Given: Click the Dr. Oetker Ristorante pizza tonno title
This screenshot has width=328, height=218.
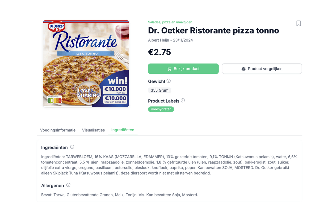Looking at the screenshot, I should tap(213, 30).
